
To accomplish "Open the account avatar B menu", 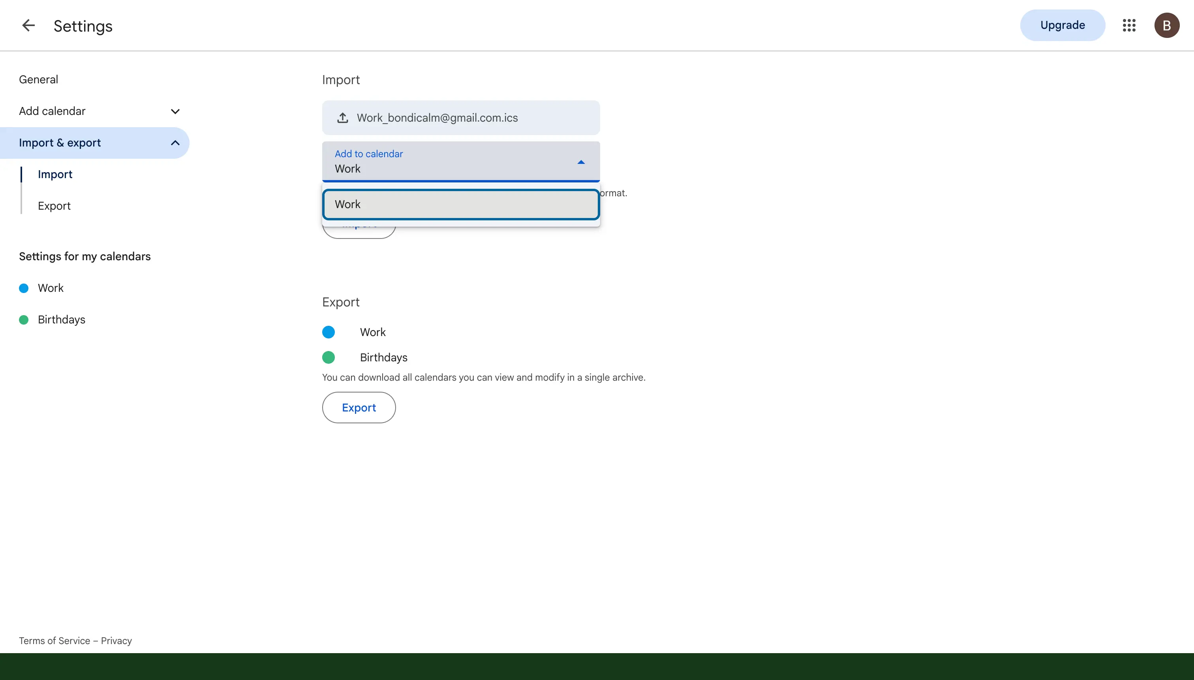I will point(1166,25).
